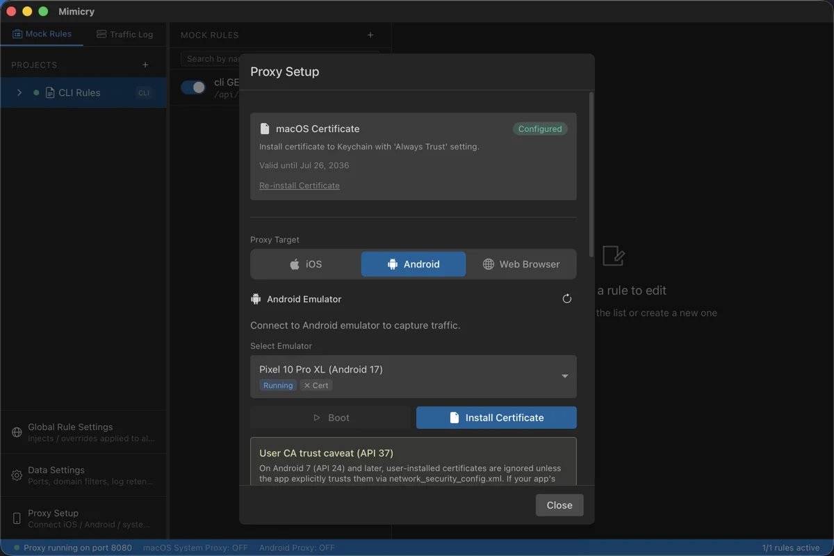Click the User CA trust caveat heading
The image size is (834, 556).
click(326, 453)
